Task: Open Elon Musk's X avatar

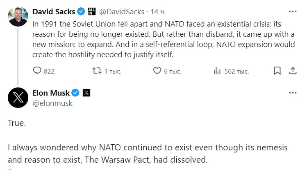Action: click(18, 97)
